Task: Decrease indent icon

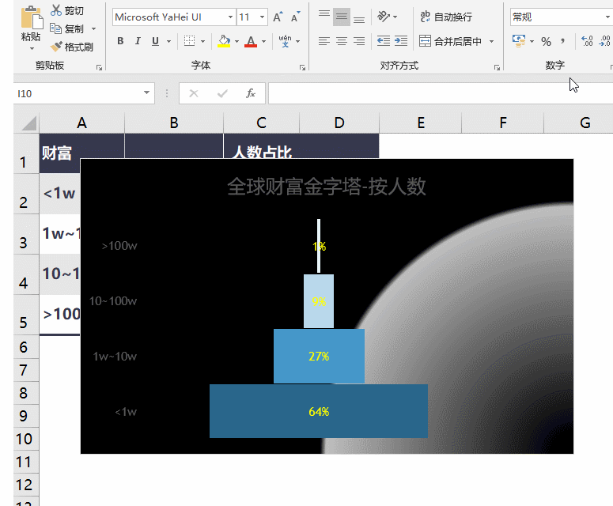Action: point(384,40)
